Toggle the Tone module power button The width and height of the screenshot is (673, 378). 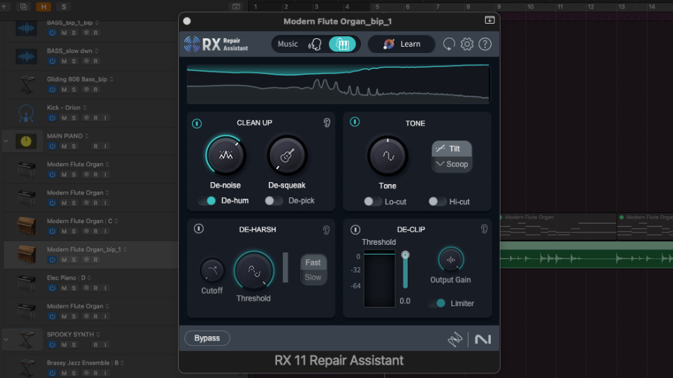(355, 122)
